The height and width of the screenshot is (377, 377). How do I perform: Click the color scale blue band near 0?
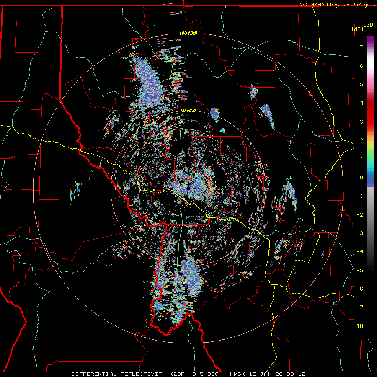tap(370, 178)
